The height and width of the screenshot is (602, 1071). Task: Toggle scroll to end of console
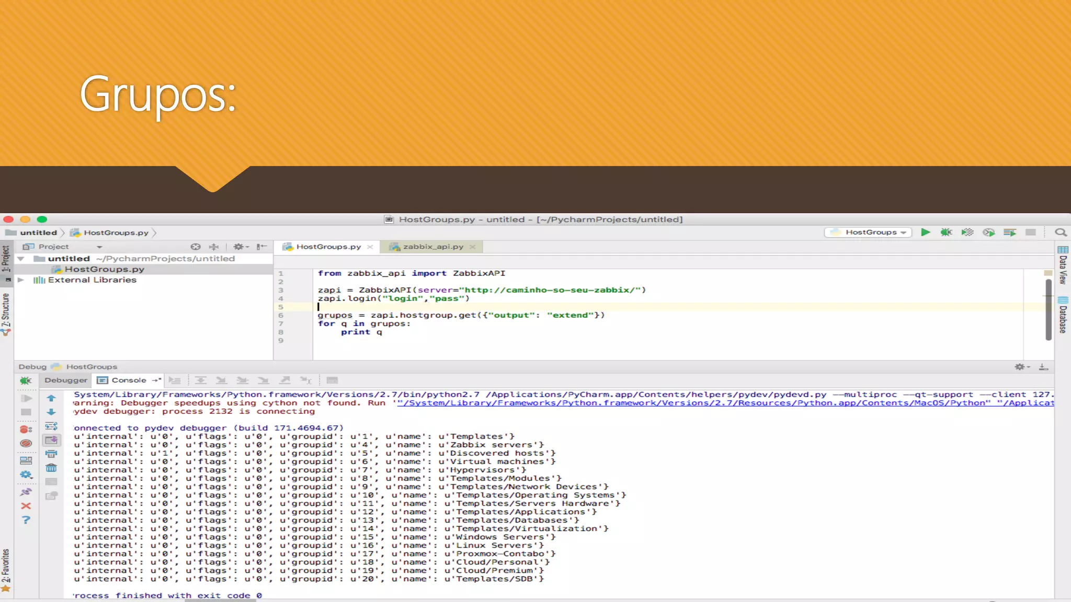click(x=51, y=441)
